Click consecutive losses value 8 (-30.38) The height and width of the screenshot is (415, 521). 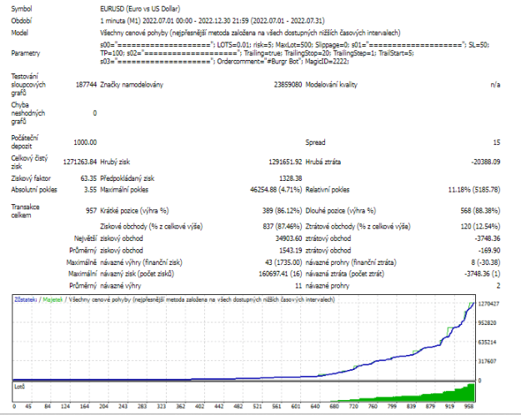tap(485, 262)
